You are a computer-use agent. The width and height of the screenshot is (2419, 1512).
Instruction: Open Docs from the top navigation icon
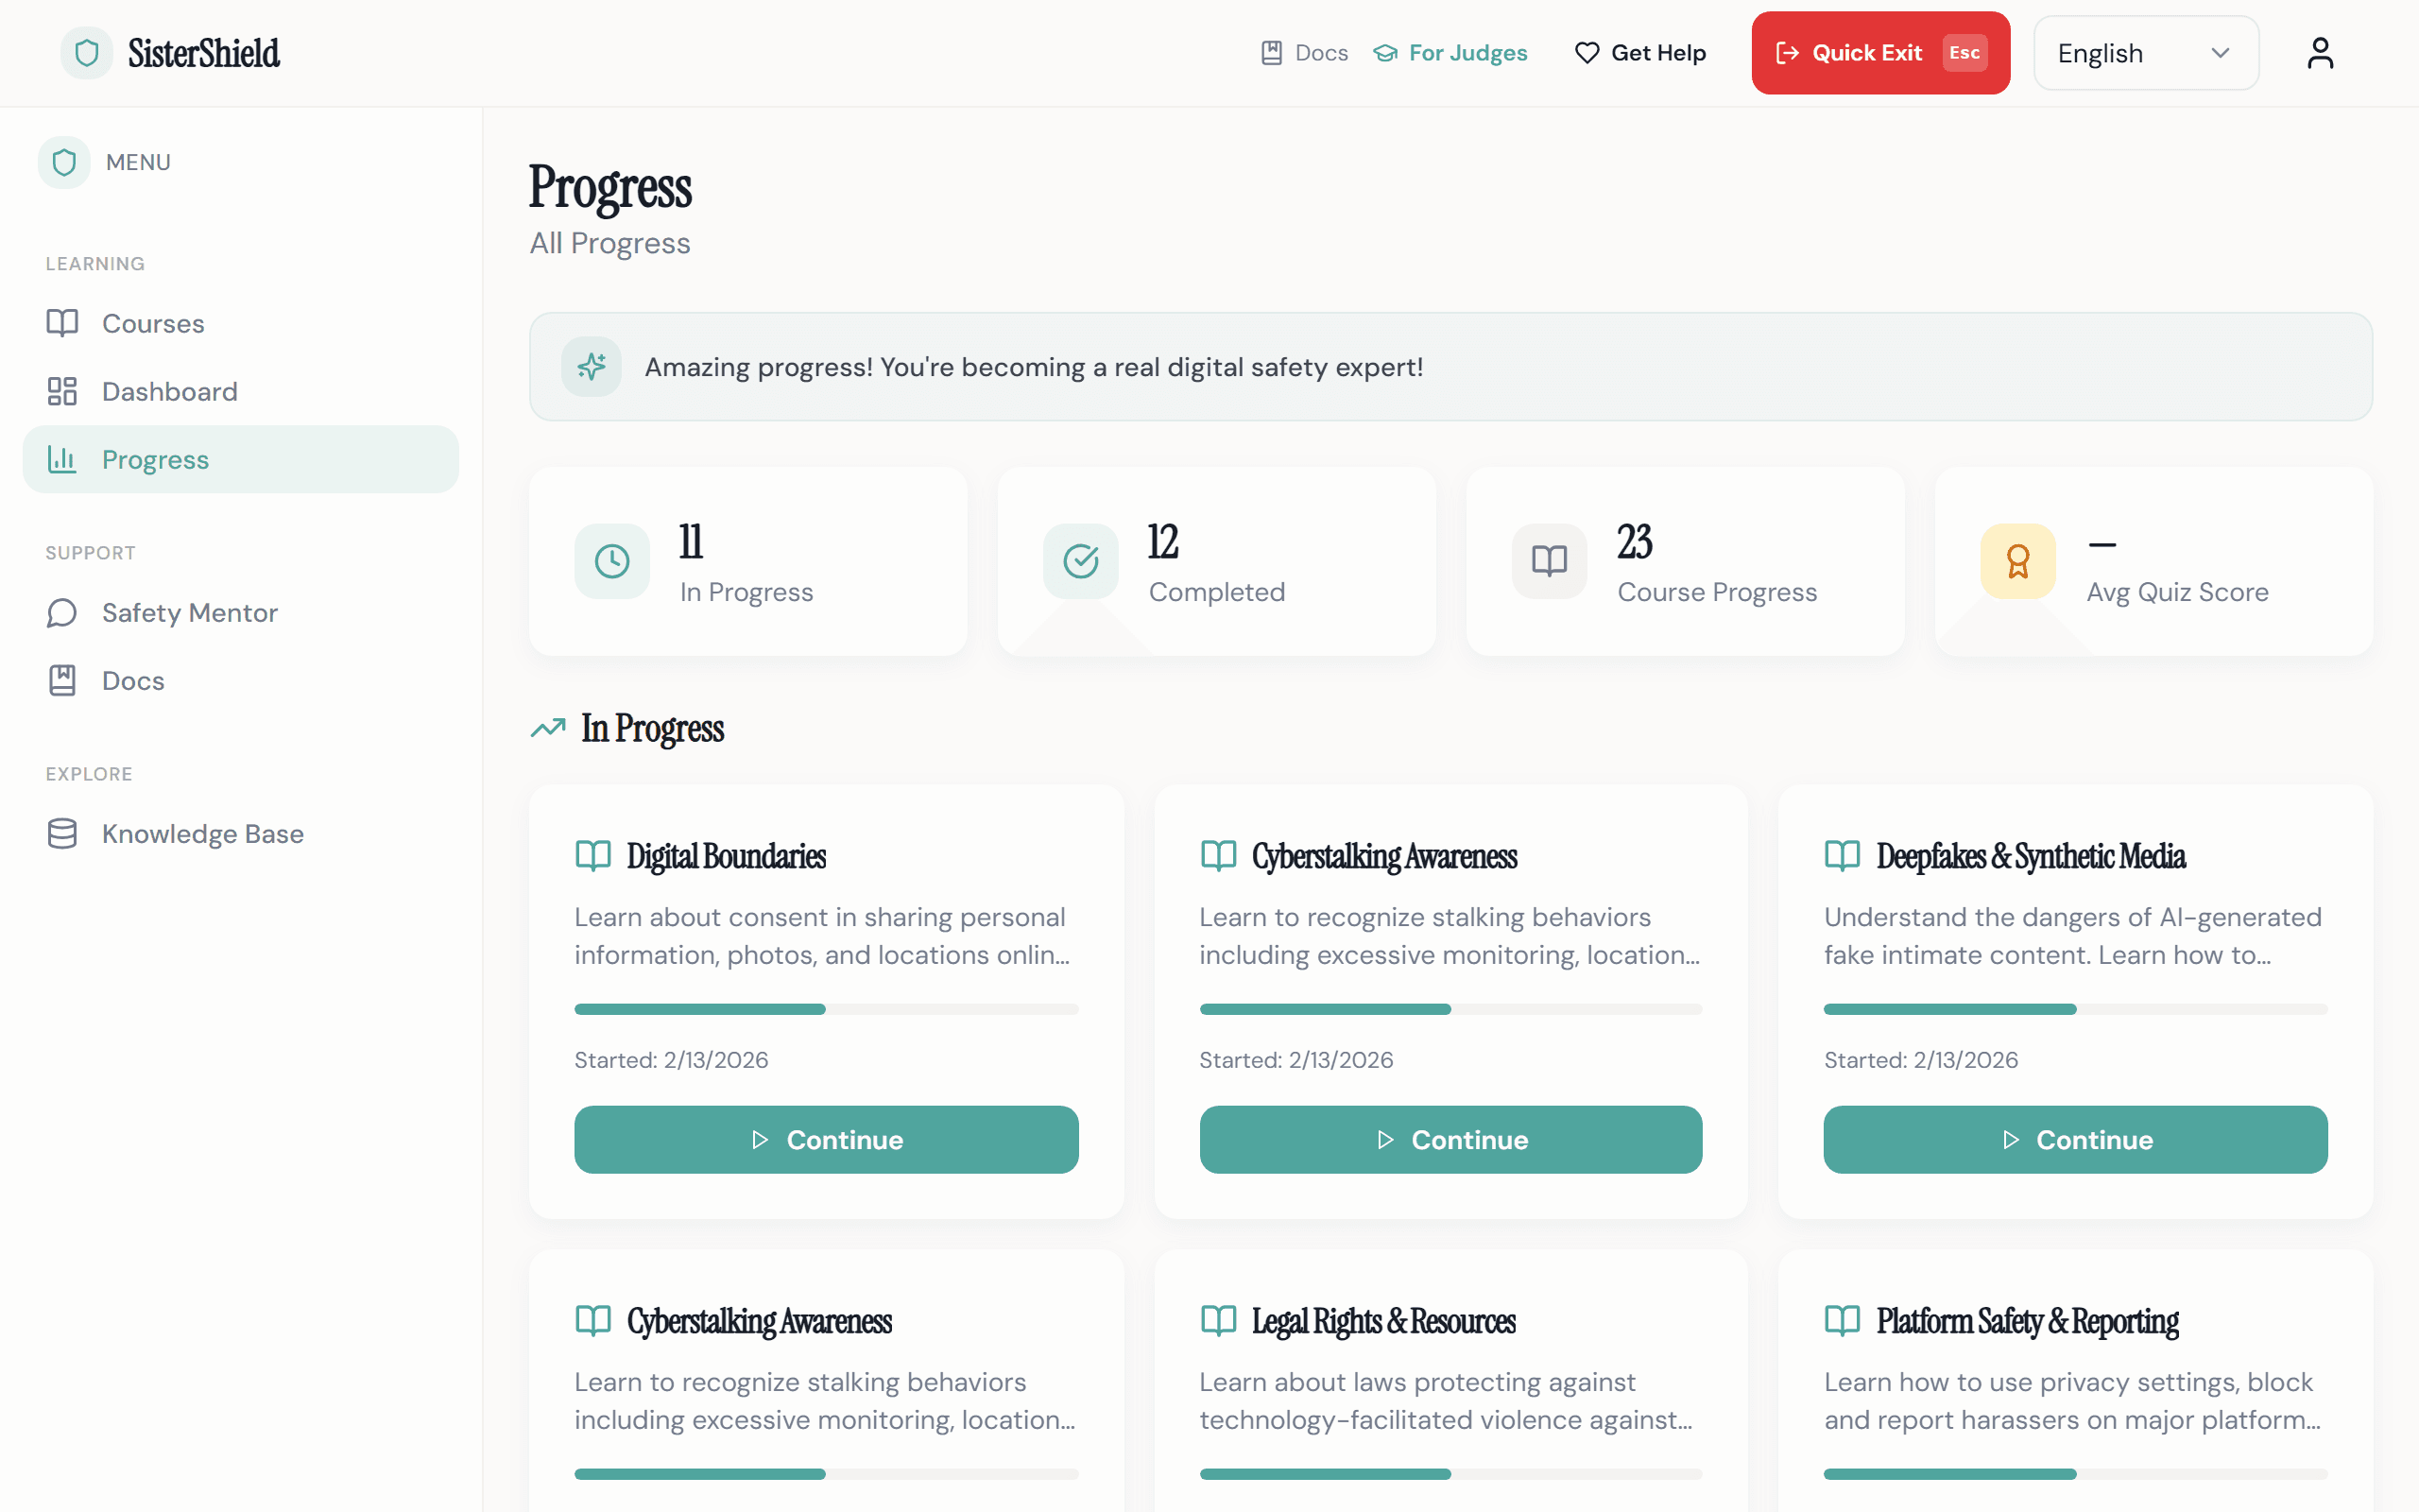[1272, 52]
